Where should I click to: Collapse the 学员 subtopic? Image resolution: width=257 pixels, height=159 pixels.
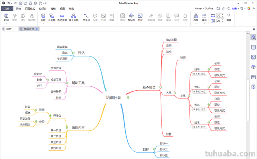click(x=188, y=96)
